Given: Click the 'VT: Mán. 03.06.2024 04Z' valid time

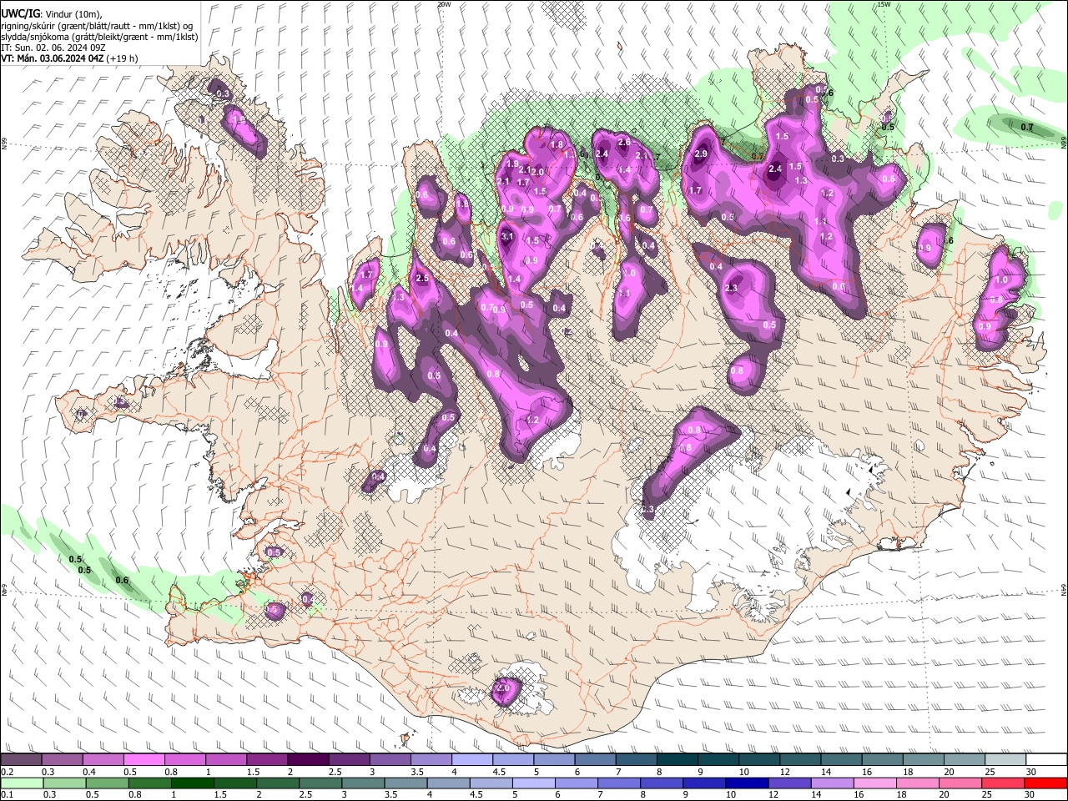Looking at the screenshot, I should click(52, 58).
